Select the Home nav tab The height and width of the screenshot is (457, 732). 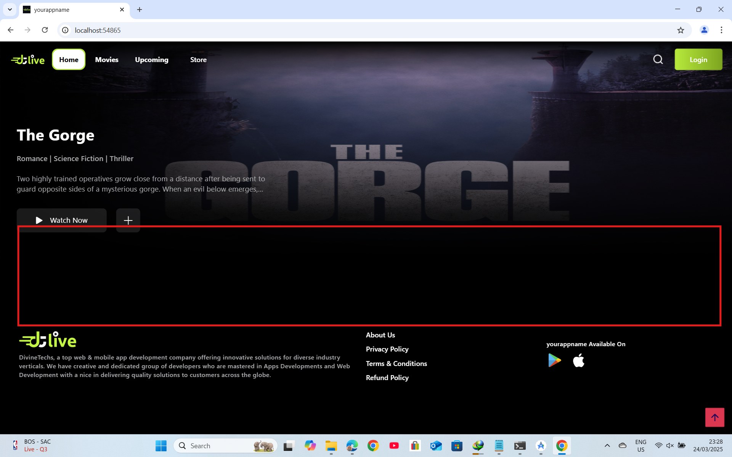[x=69, y=59]
